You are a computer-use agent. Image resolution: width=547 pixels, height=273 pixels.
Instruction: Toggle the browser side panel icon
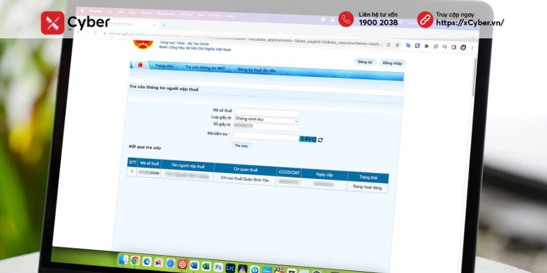point(453,47)
